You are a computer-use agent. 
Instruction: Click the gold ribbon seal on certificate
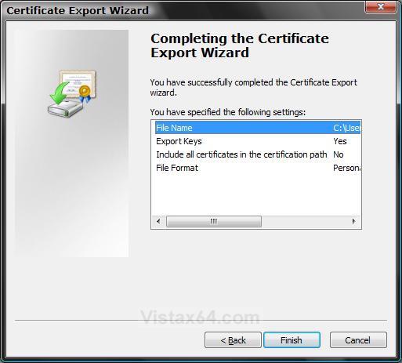click(x=85, y=93)
